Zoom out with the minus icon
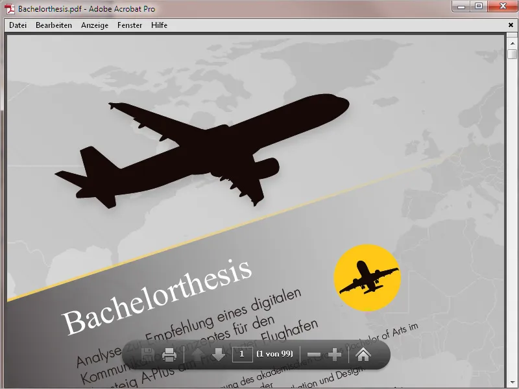 pyautogui.click(x=314, y=355)
